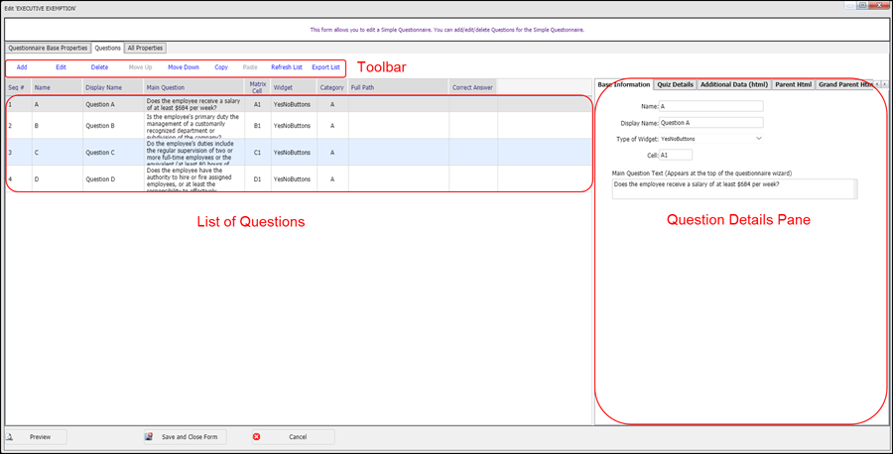The image size is (893, 454).
Task: Click matrix cell 'B1'
Action: 257,125
